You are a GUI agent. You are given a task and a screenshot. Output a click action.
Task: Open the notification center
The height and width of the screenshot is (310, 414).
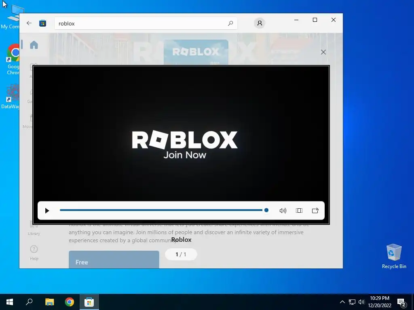401,302
